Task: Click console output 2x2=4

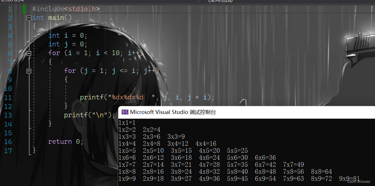Action: click(x=152, y=130)
